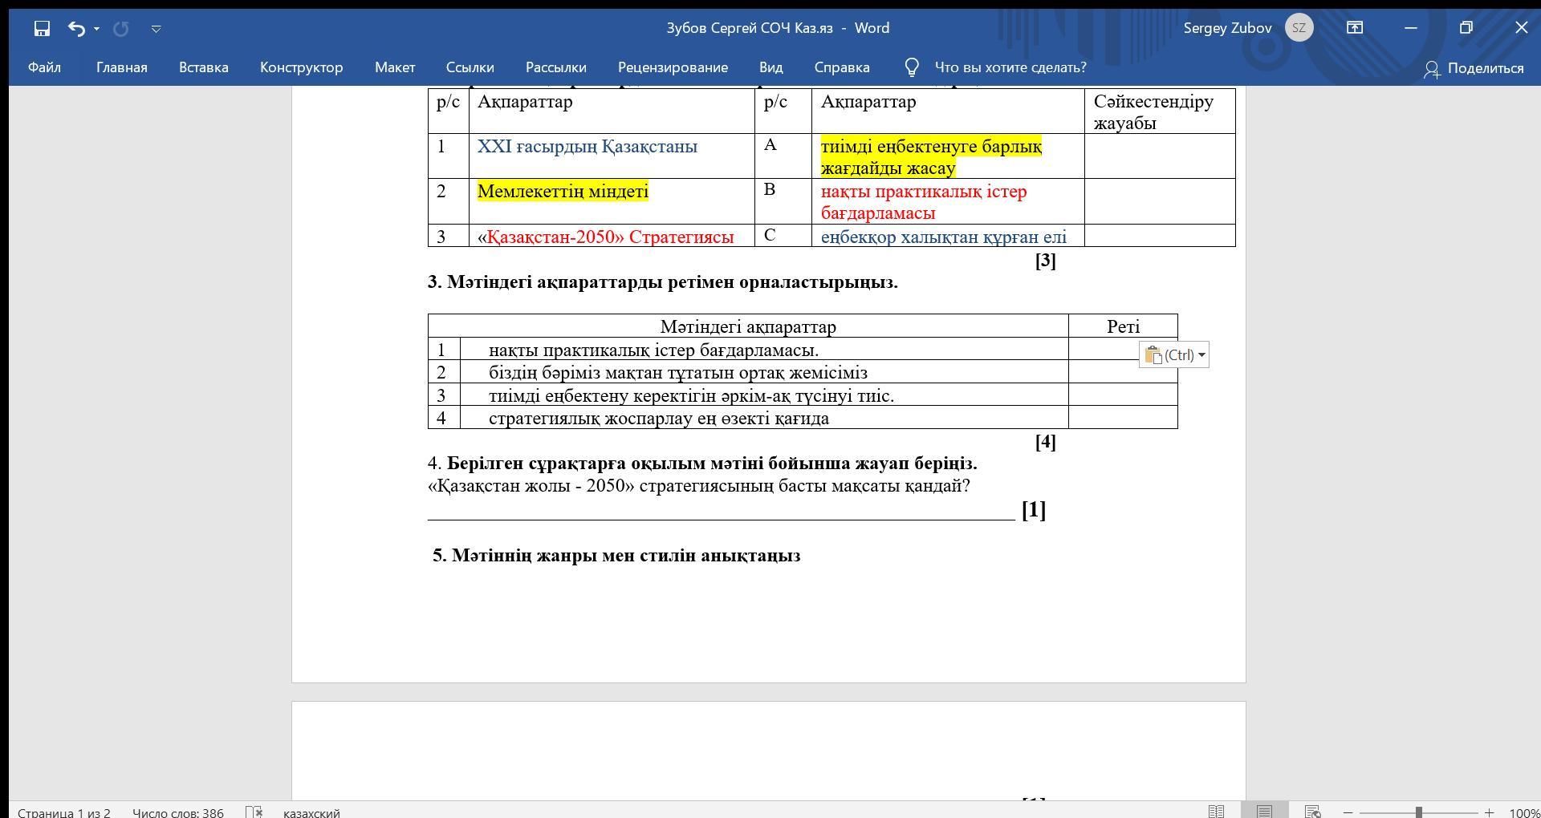The width and height of the screenshot is (1541, 818).
Task: Save the document using floppy disk icon
Action: coord(42,28)
